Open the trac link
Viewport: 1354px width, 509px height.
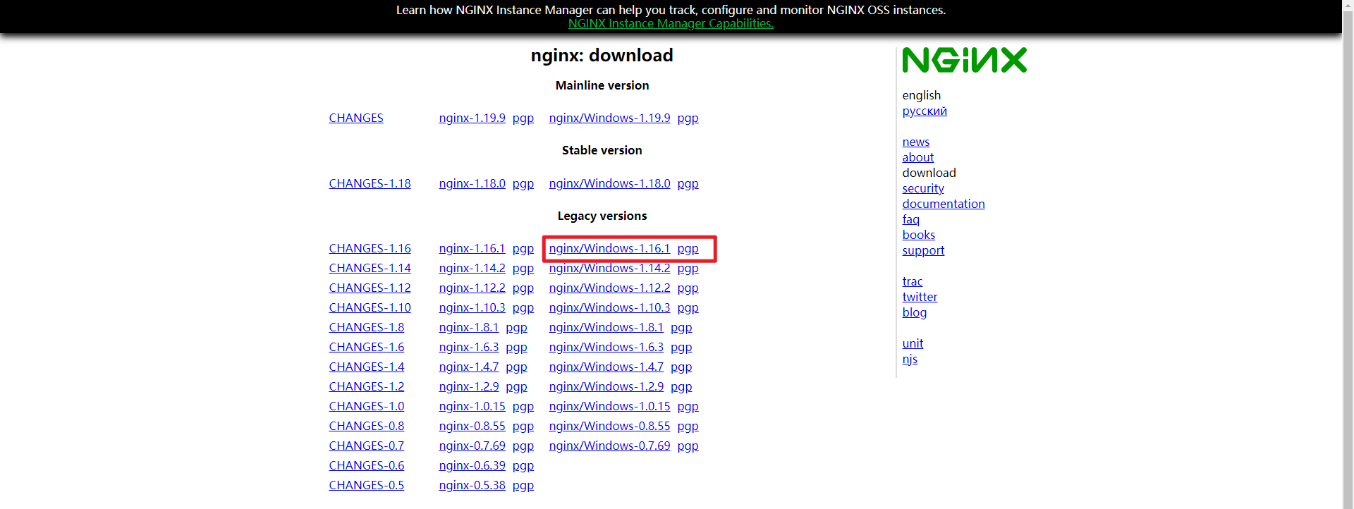(x=912, y=281)
